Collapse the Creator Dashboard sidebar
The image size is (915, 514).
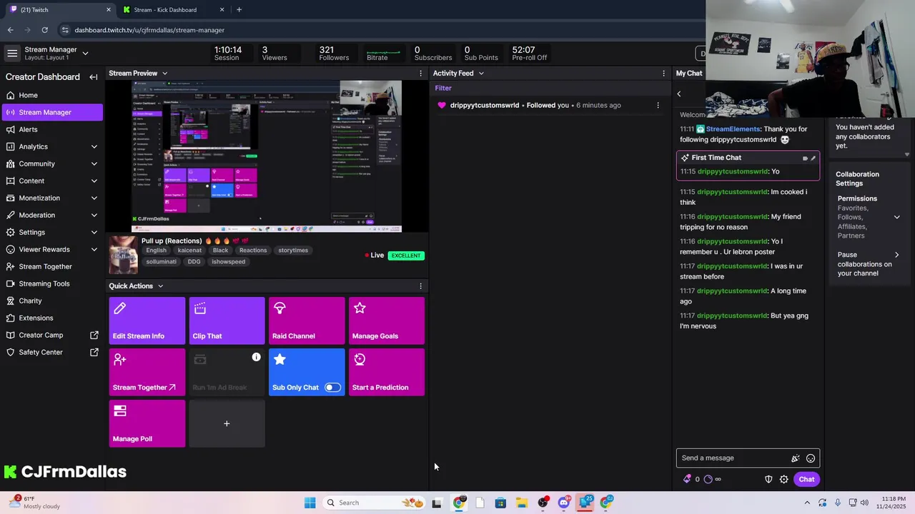93,77
